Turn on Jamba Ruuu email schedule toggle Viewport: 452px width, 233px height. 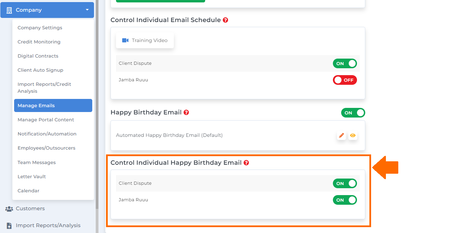pyautogui.click(x=345, y=80)
